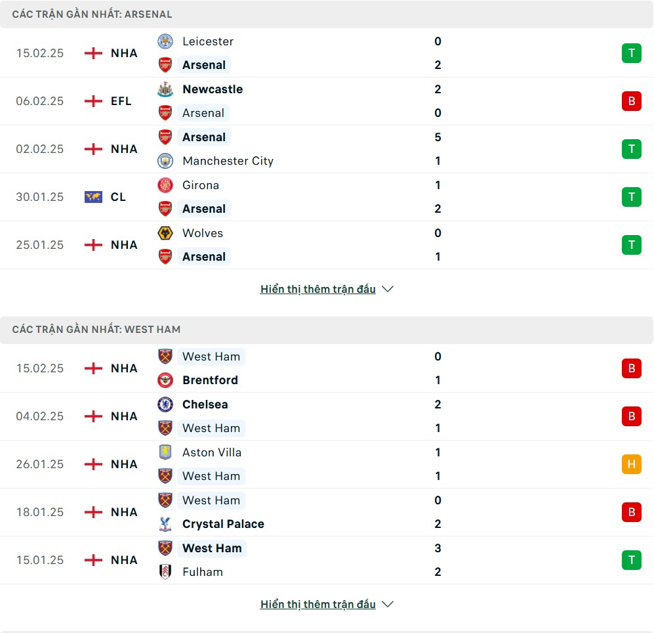This screenshot has height=633, width=654.
Task: Click the Fulham club crest icon
Action: click(x=165, y=572)
